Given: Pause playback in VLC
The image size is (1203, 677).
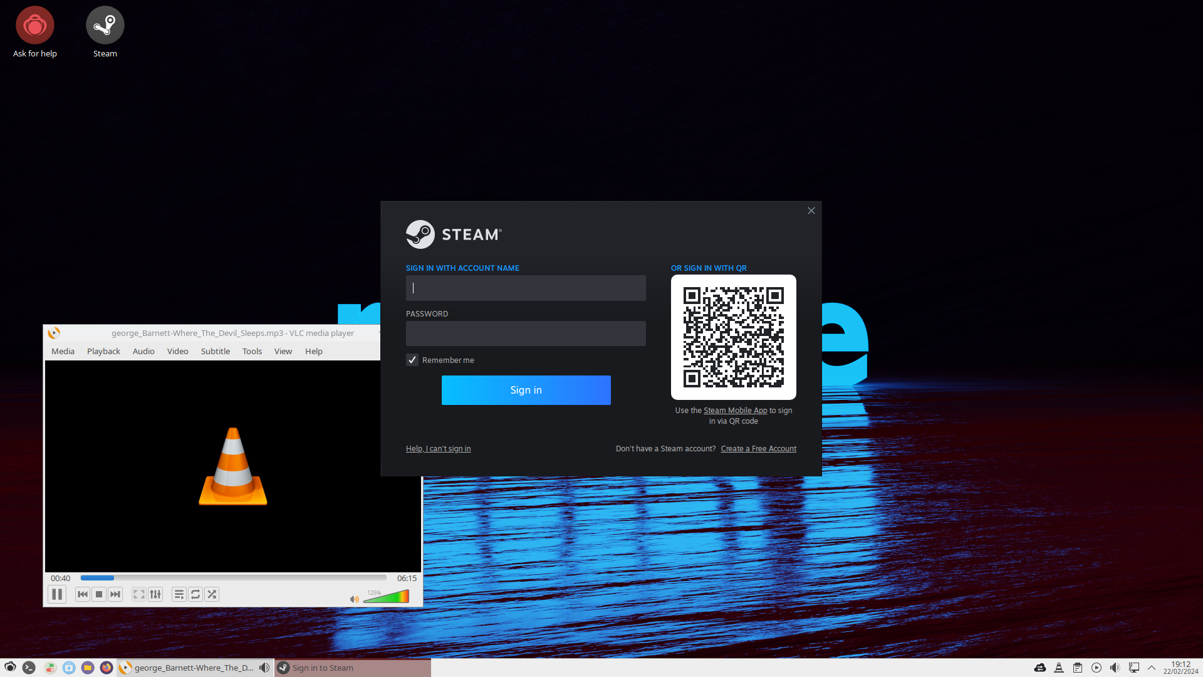Looking at the screenshot, I should pyautogui.click(x=57, y=594).
